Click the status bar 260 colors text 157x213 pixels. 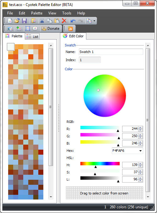click(129, 207)
